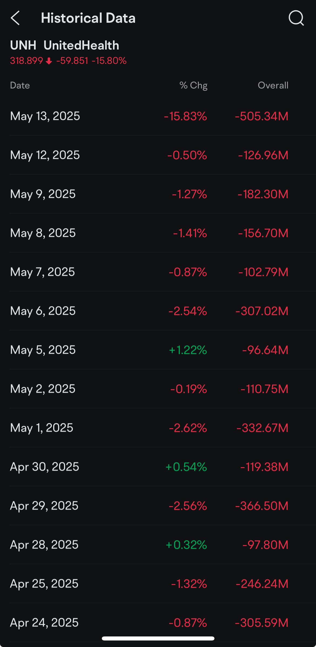Select the -0.50% change on May 12

187,155
